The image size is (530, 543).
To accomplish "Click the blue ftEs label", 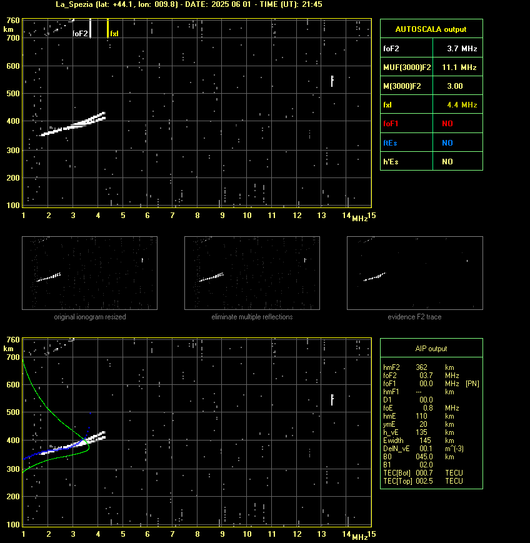I will click(390, 143).
